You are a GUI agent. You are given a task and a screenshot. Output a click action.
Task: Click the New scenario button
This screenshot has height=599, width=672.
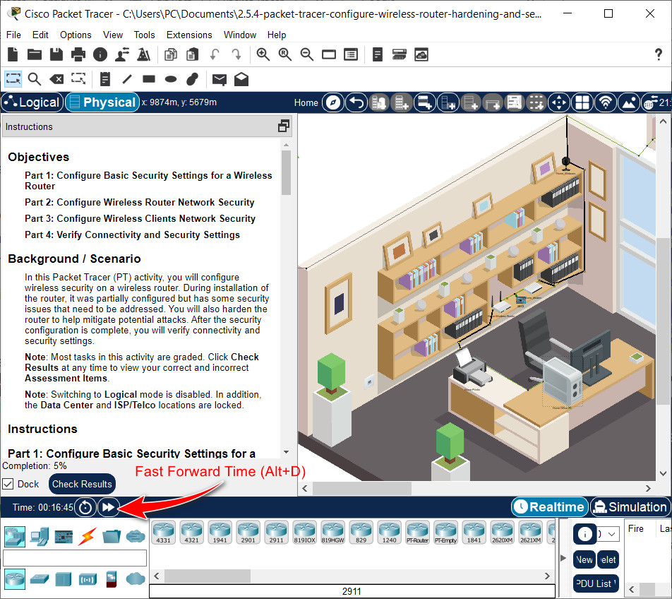584,559
